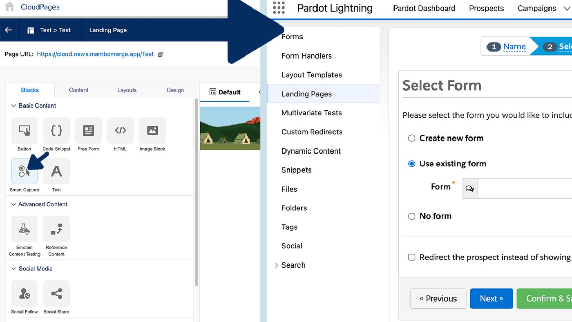
Task: Select the Reference Content block
Action: [56, 229]
